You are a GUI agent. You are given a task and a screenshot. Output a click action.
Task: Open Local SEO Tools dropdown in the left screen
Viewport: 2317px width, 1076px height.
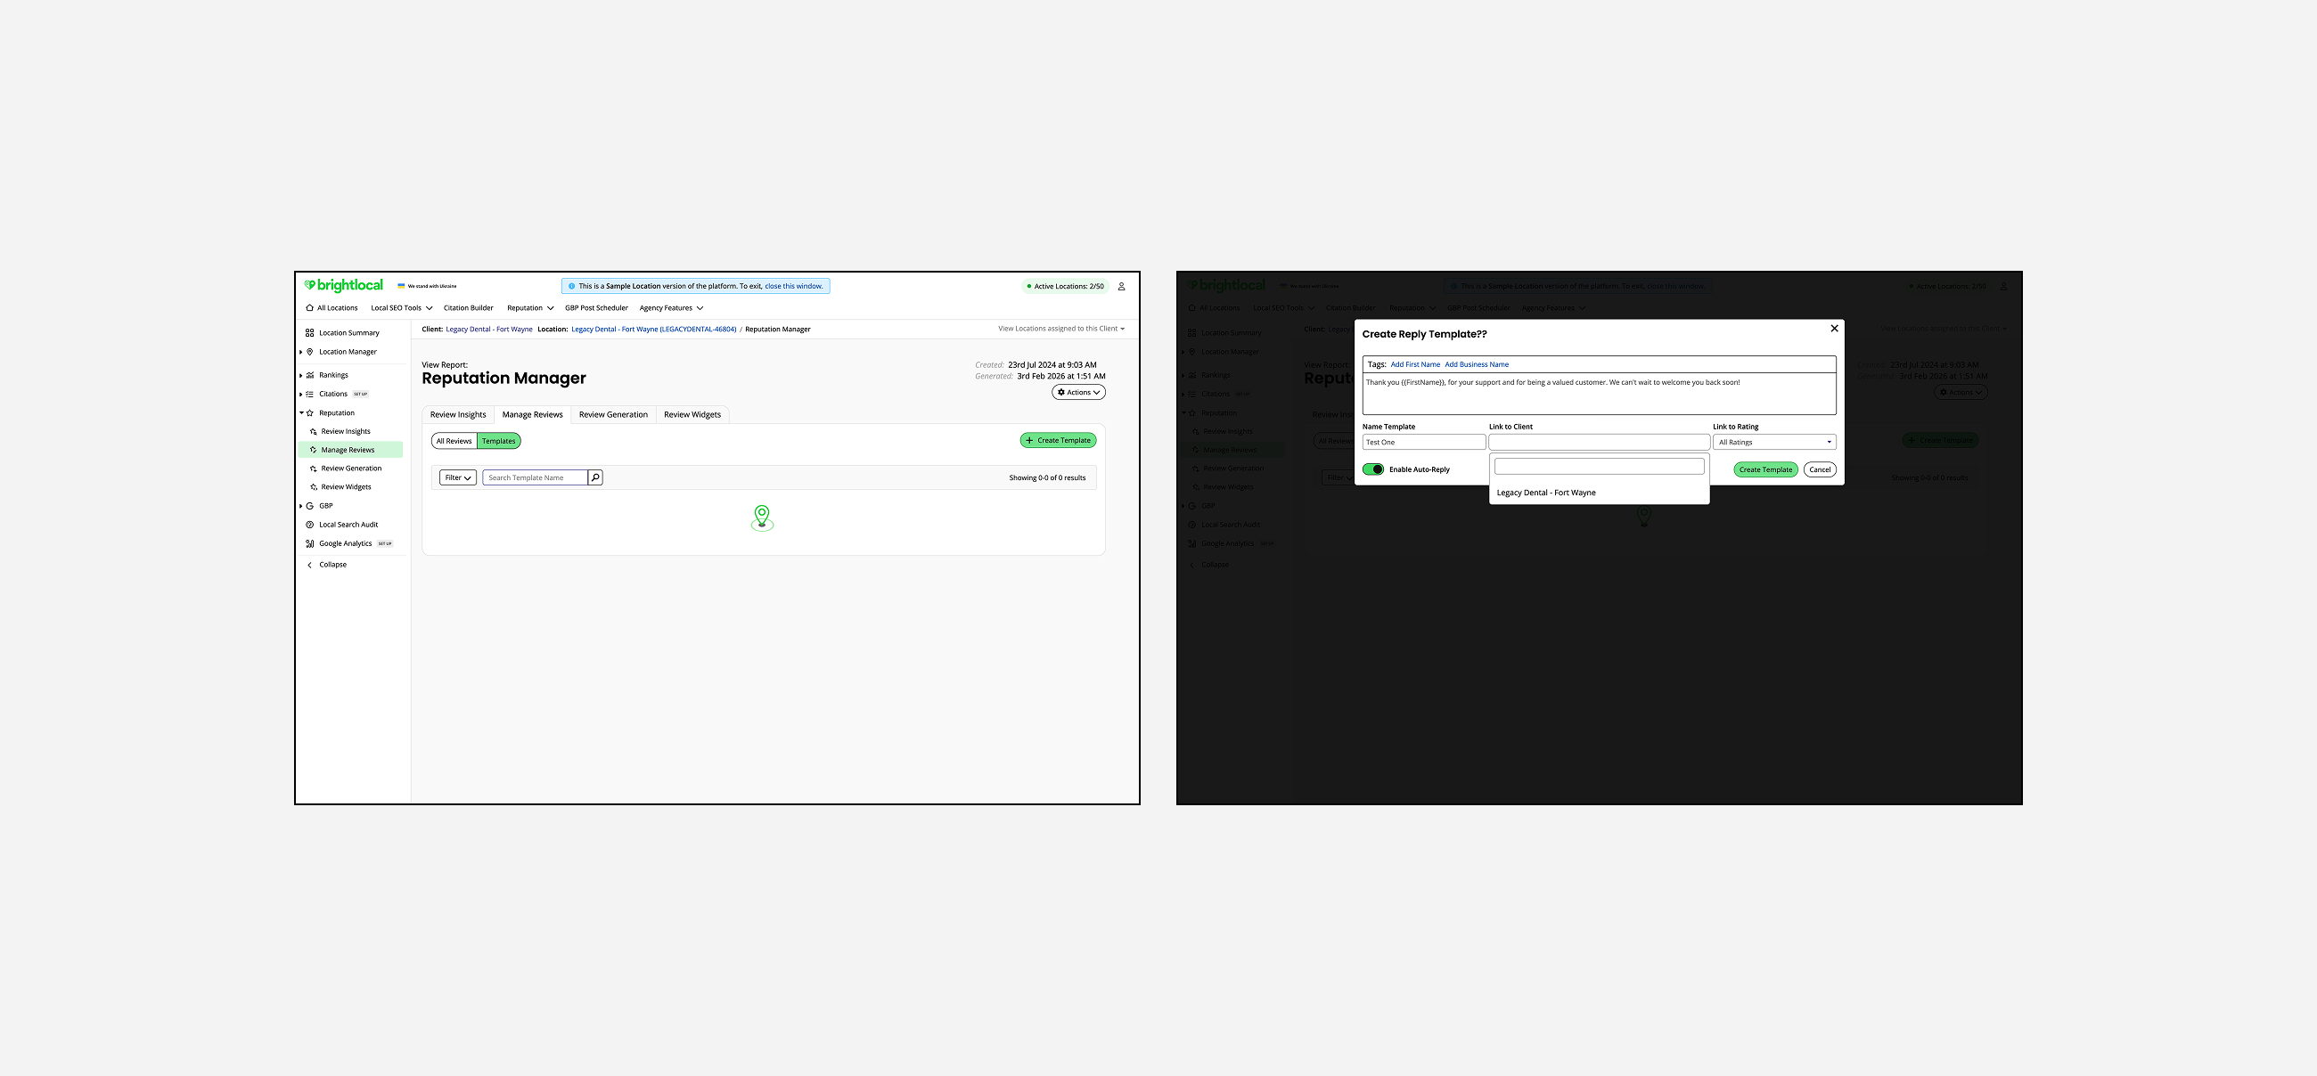click(x=401, y=307)
